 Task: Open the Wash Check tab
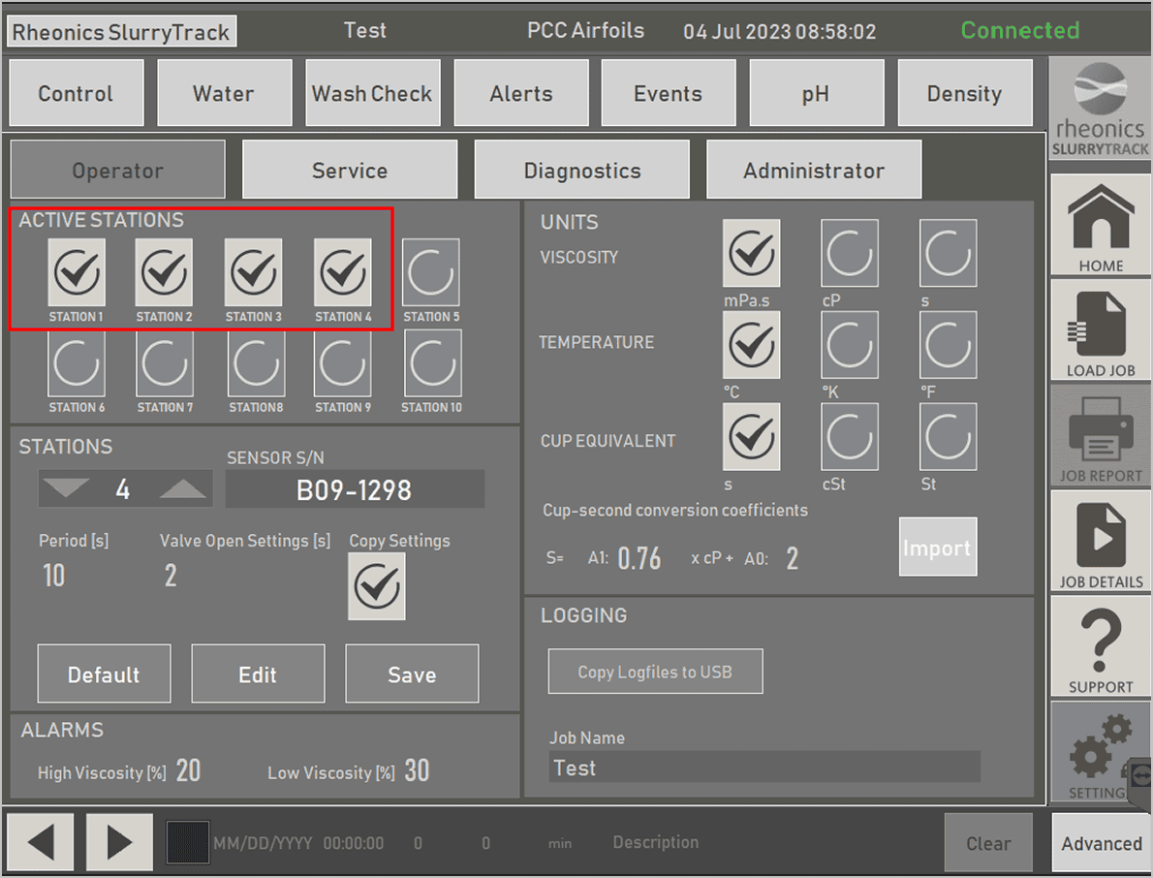pyautogui.click(x=372, y=93)
